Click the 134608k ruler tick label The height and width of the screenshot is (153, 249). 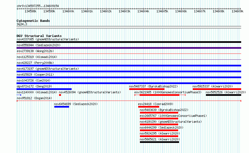point(219,11)
